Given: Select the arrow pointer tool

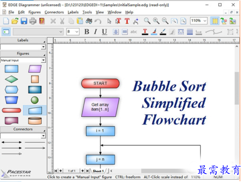Looking at the screenshot, I should click(109, 21).
